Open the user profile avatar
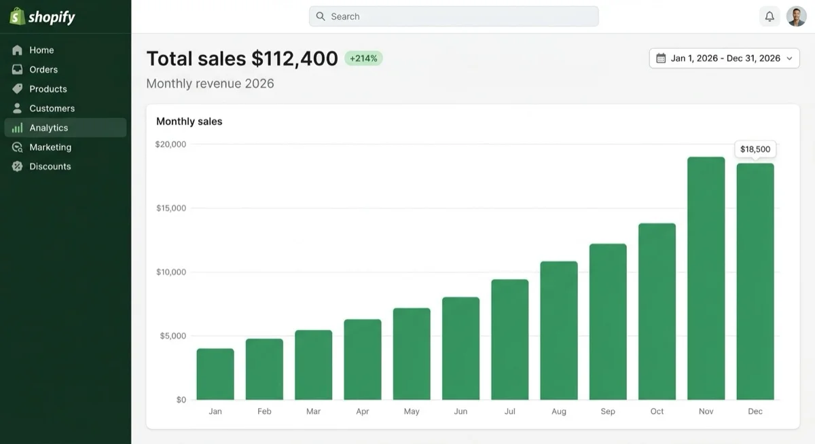This screenshot has height=444, width=815. coord(797,16)
